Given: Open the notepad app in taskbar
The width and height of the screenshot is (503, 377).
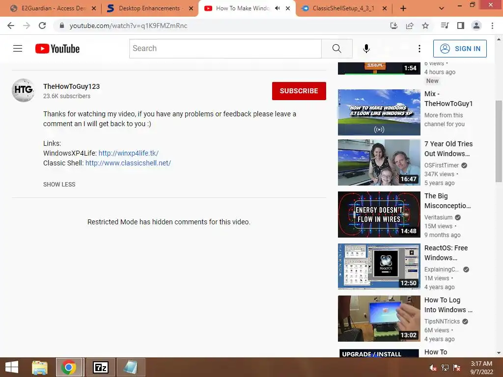Looking at the screenshot, I should click(131, 367).
